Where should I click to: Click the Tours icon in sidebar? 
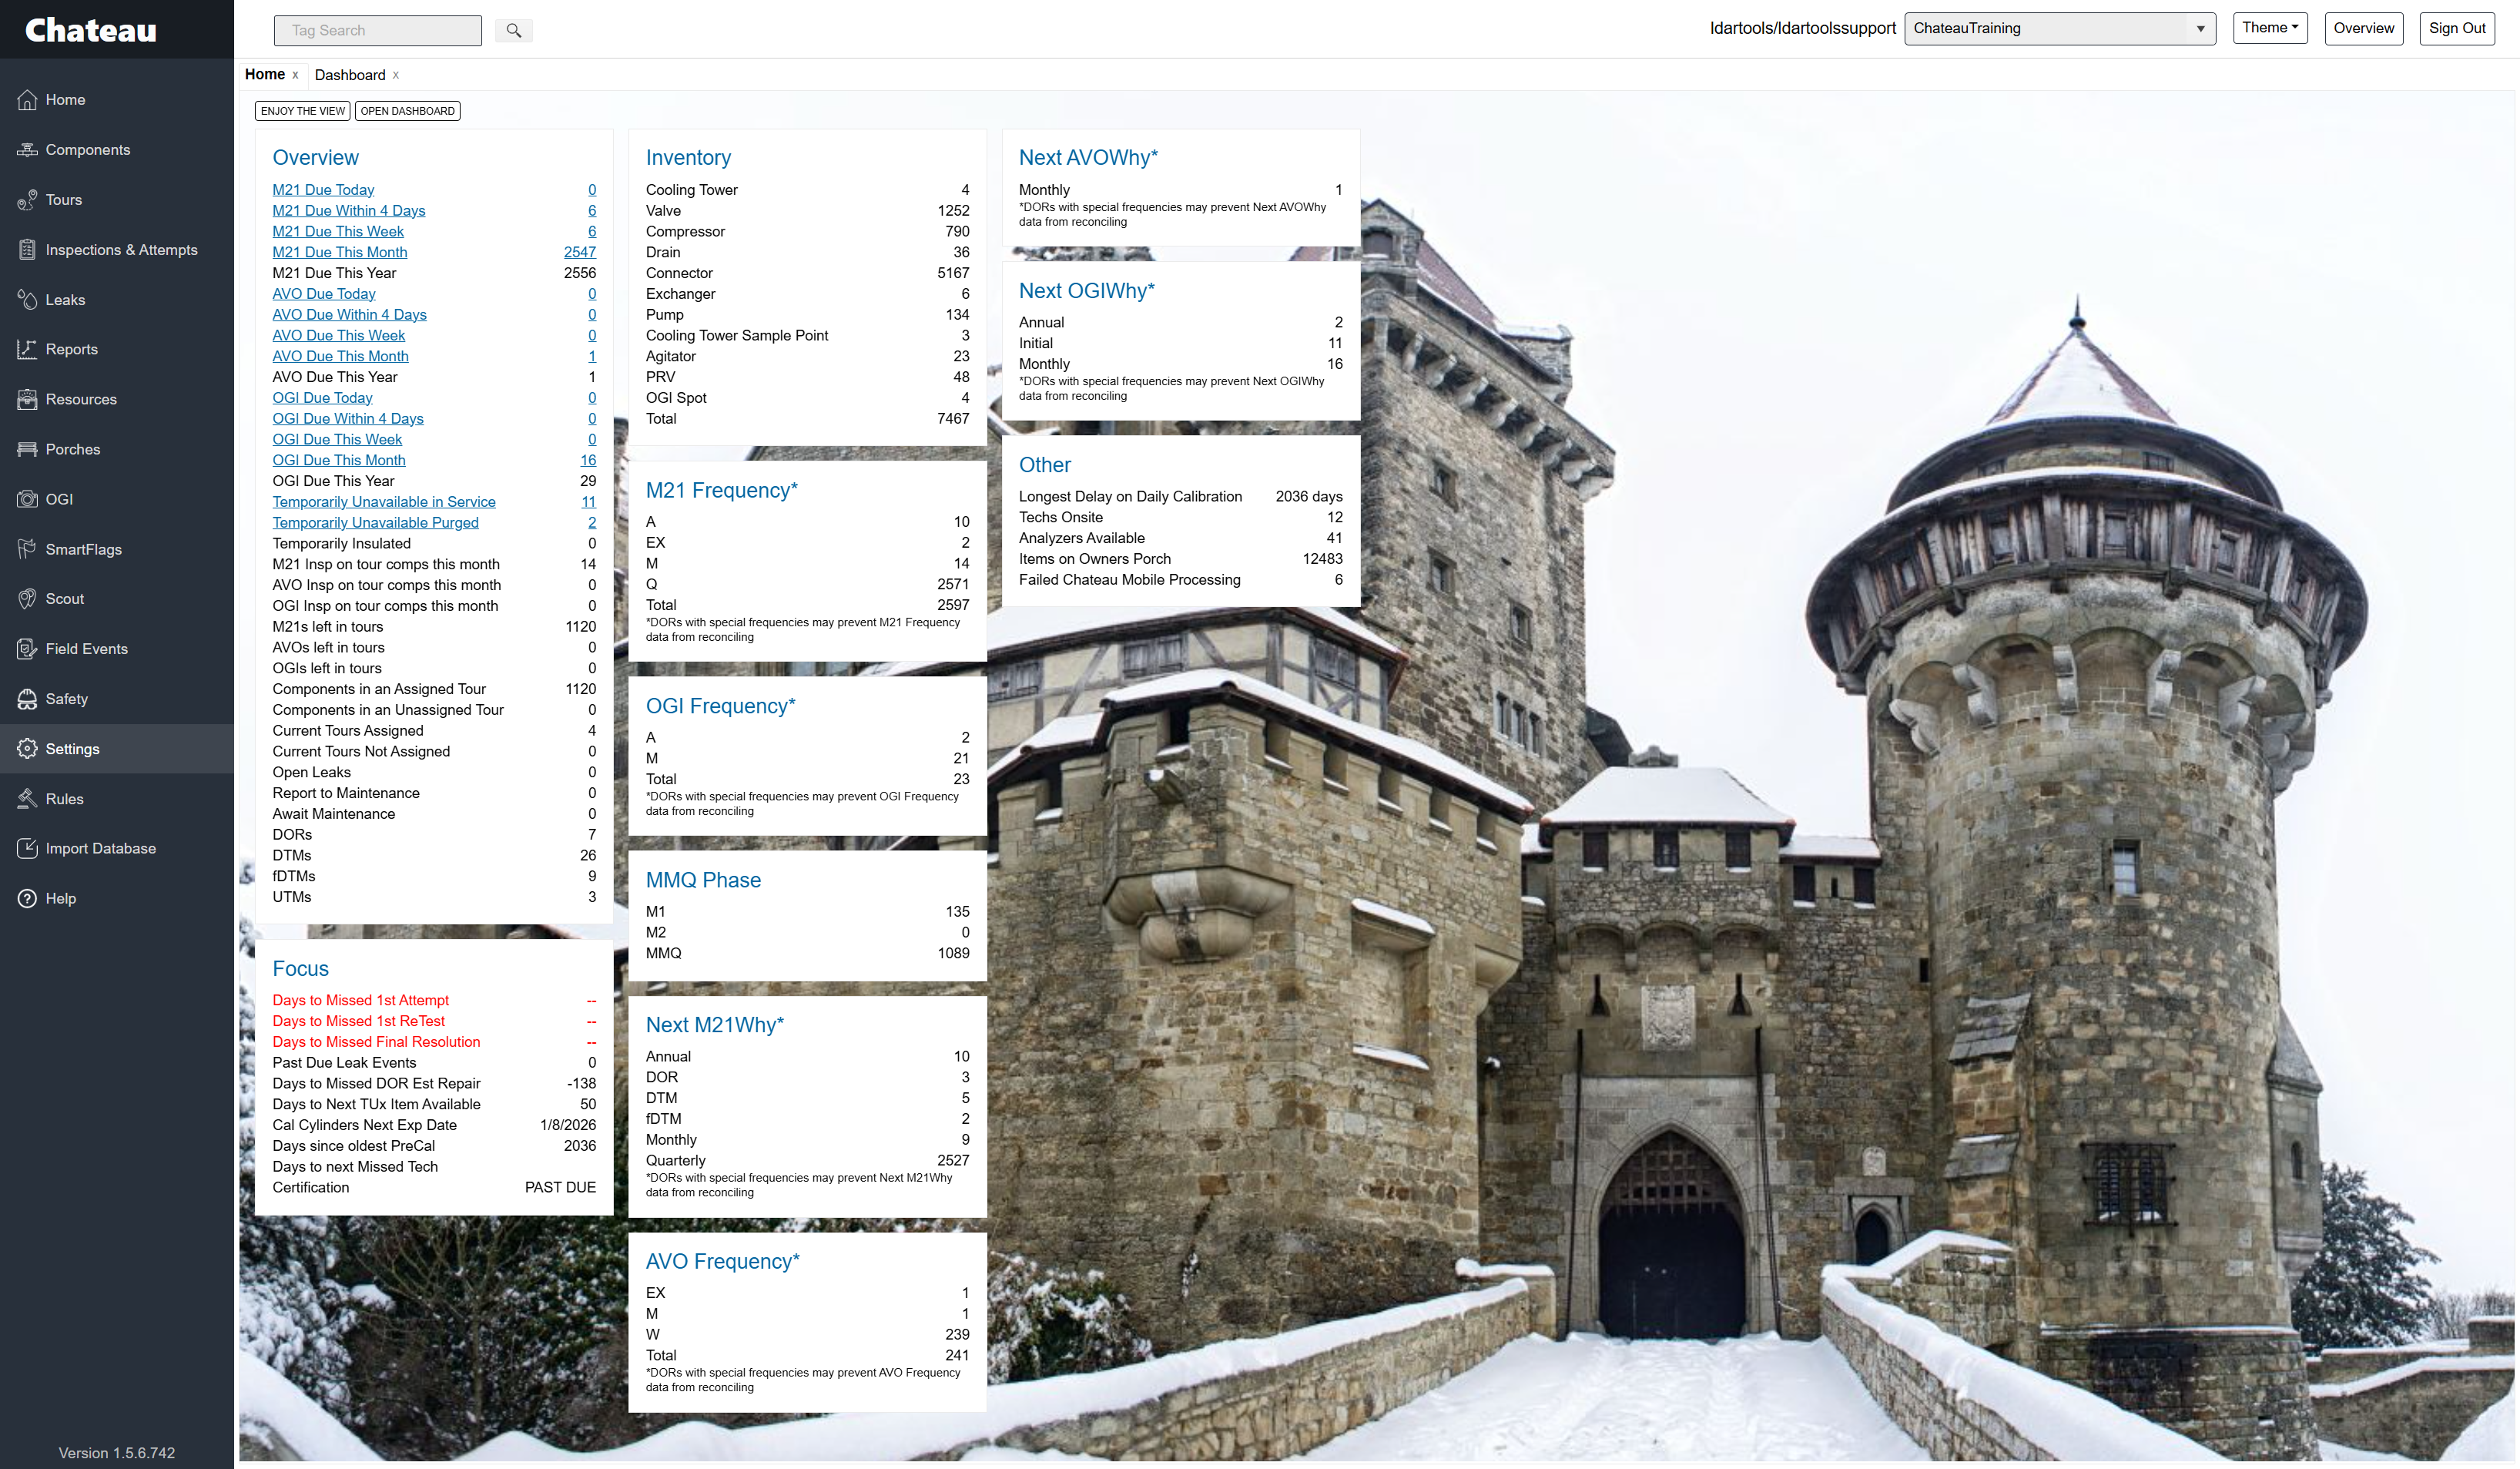tap(27, 200)
